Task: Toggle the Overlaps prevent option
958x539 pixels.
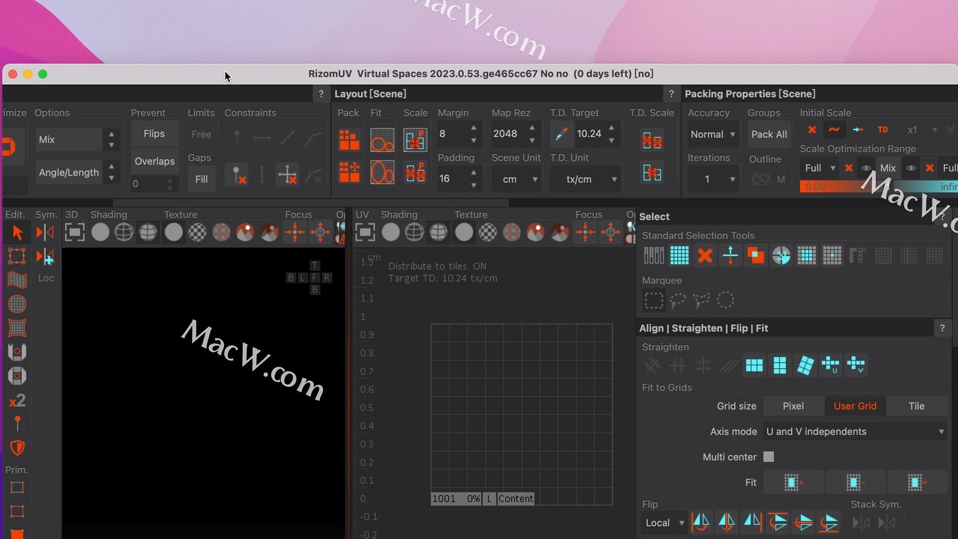Action: (x=154, y=161)
